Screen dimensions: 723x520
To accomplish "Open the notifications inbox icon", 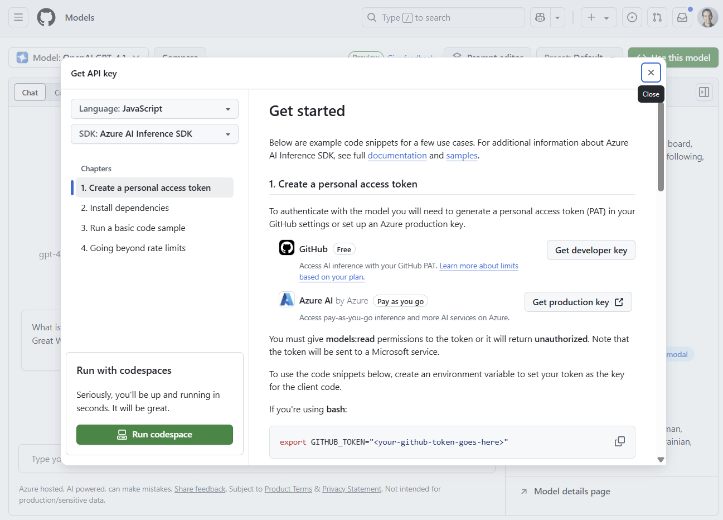I will point(682,17).
